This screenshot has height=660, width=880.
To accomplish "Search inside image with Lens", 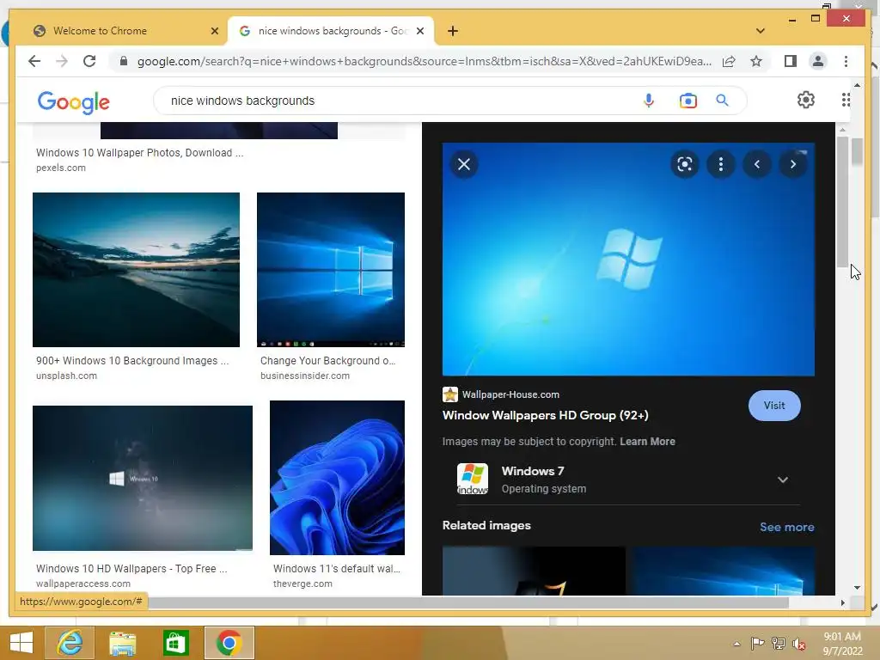I will pyautogui.click(x=684, y=164).
